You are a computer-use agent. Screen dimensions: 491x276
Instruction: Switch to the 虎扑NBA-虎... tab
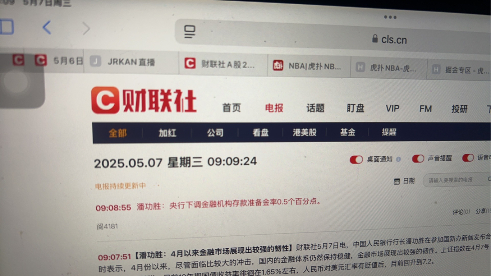[389, 68]
